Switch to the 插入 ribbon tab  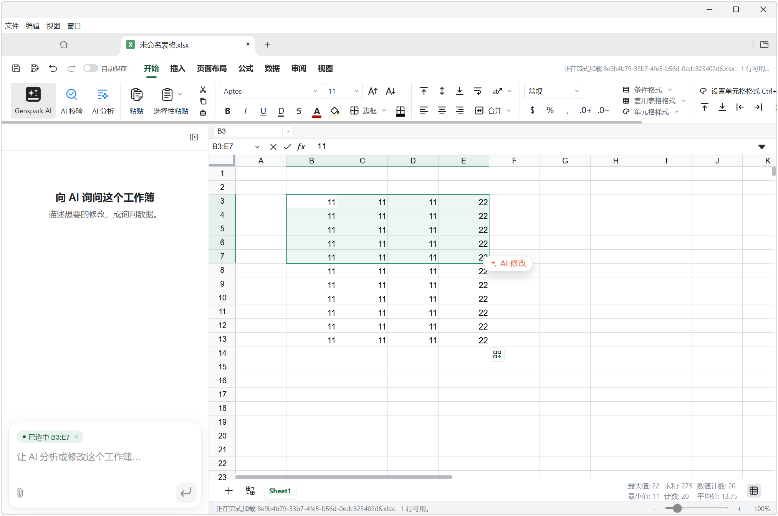point(177,69)
